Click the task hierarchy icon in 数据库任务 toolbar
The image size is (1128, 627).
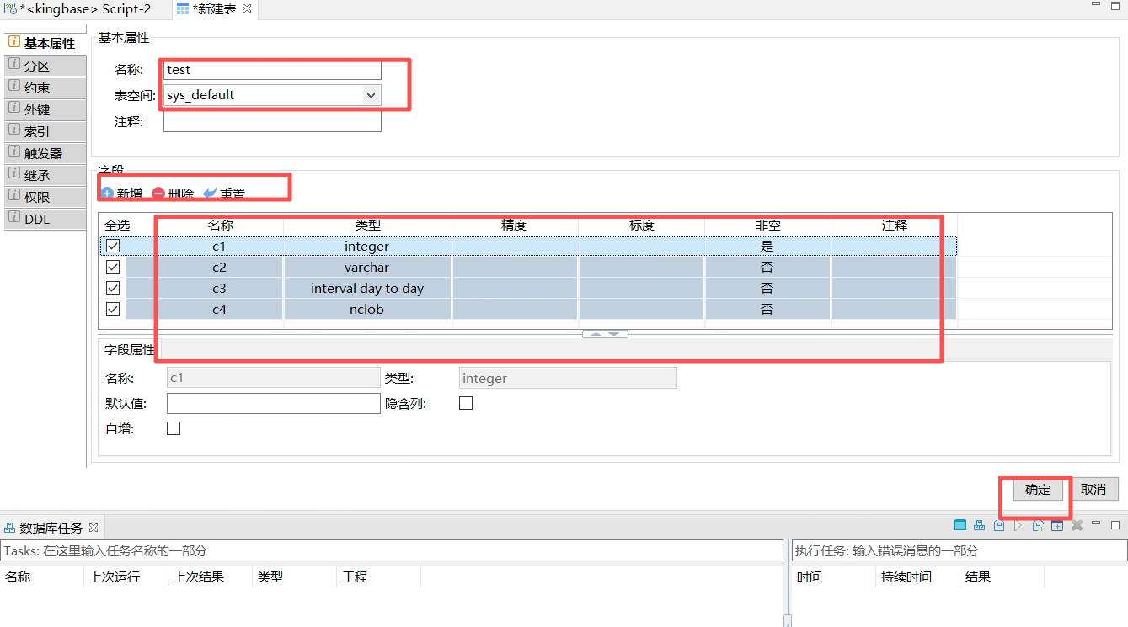(979, 526)
